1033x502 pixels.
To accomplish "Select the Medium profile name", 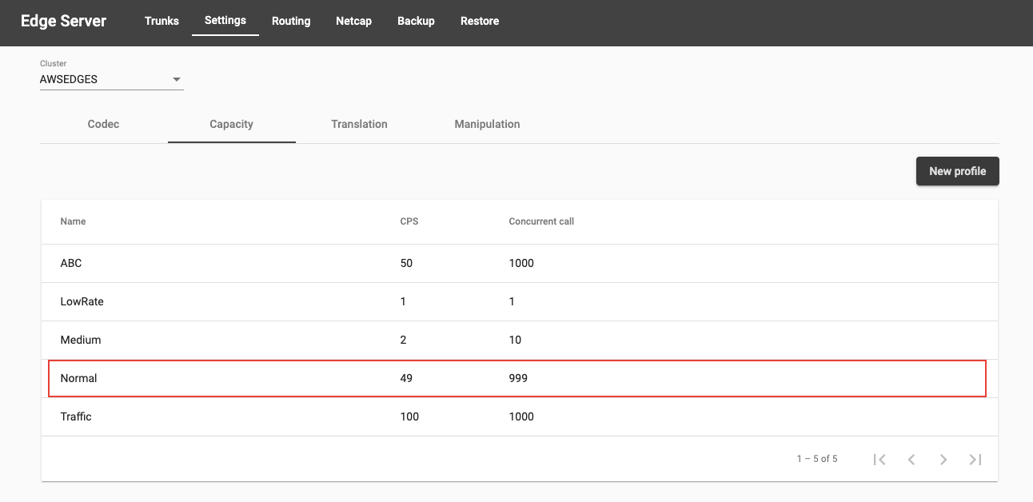I will 81,340.
